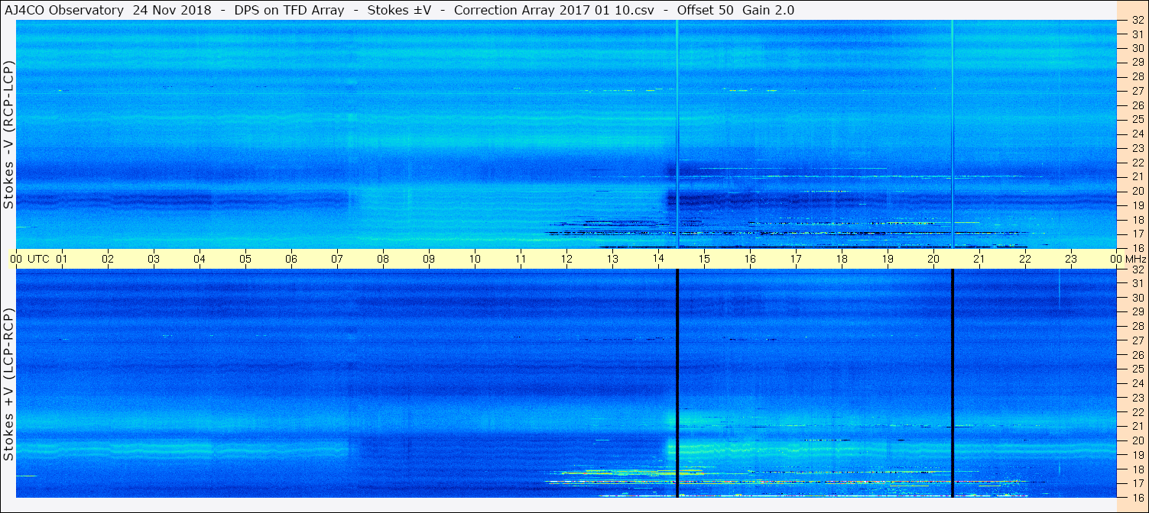The image size is (1149, 513).
Task: Select hour "04" on the UTC time axis
Action: pyautogui.click(x=200, y=259)
